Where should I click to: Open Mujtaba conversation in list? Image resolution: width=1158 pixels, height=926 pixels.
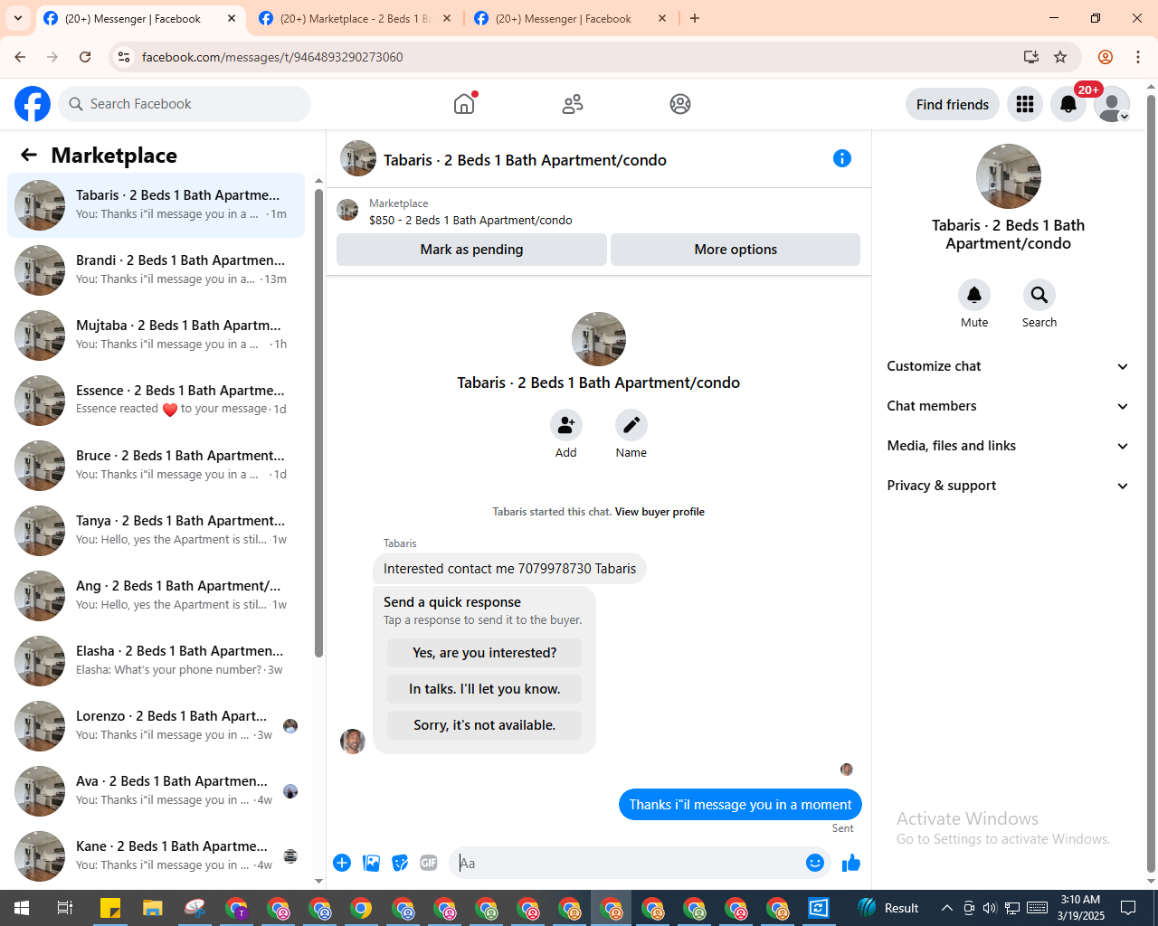(157, 335)
